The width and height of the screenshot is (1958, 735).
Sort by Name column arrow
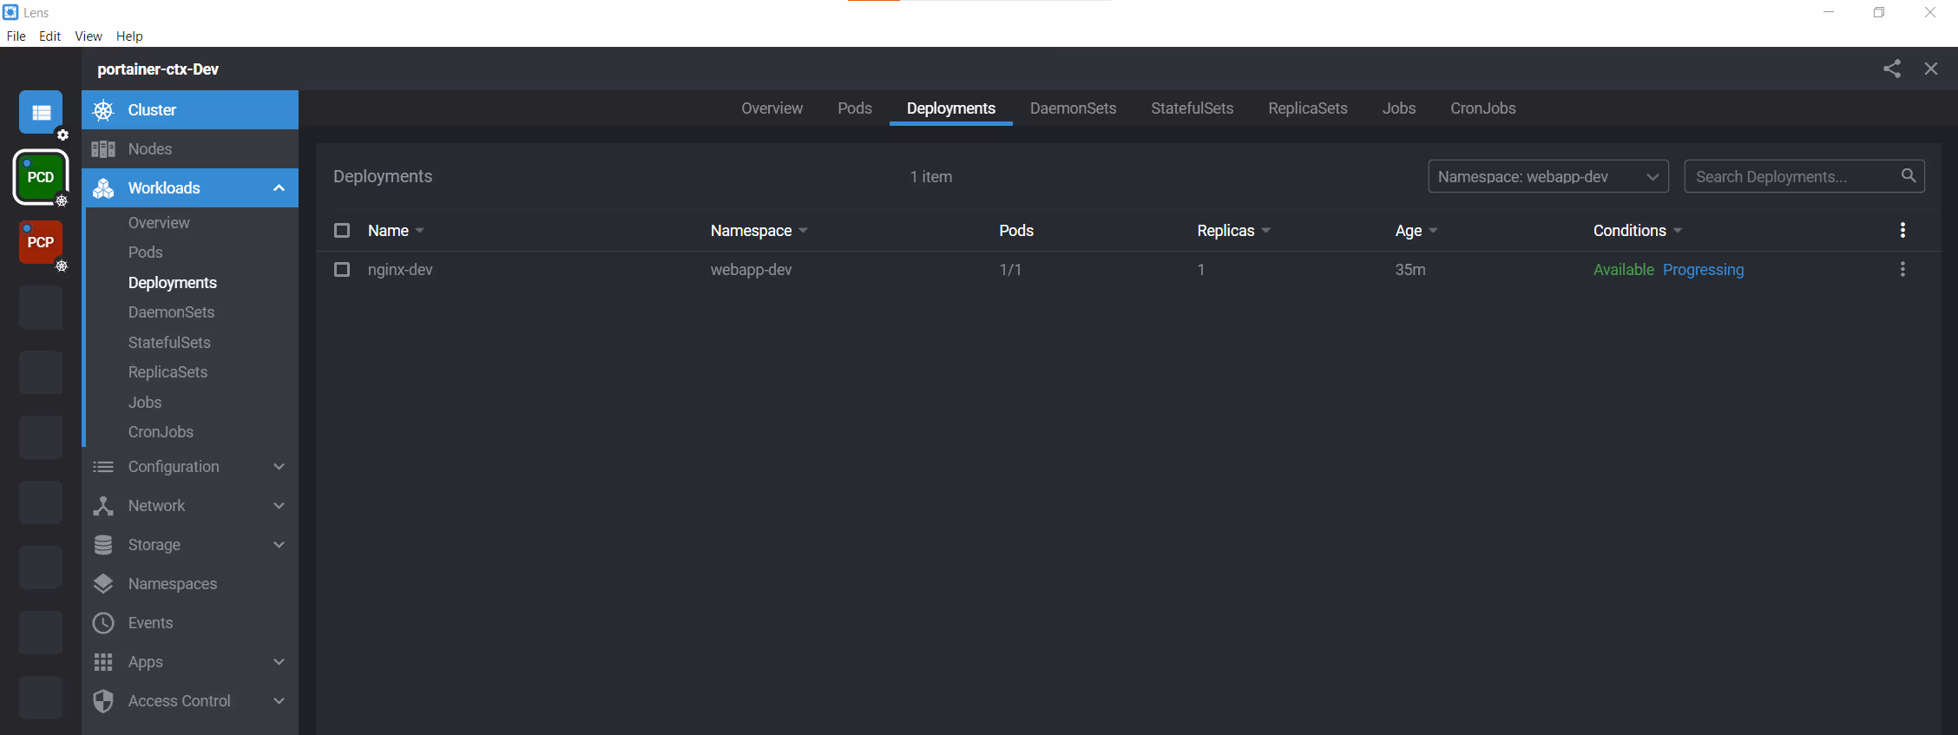click(x=420, y=231)
